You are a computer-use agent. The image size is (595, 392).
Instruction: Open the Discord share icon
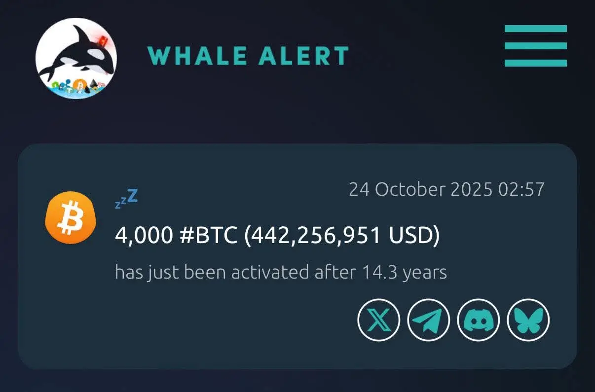[x=479, y=320]
